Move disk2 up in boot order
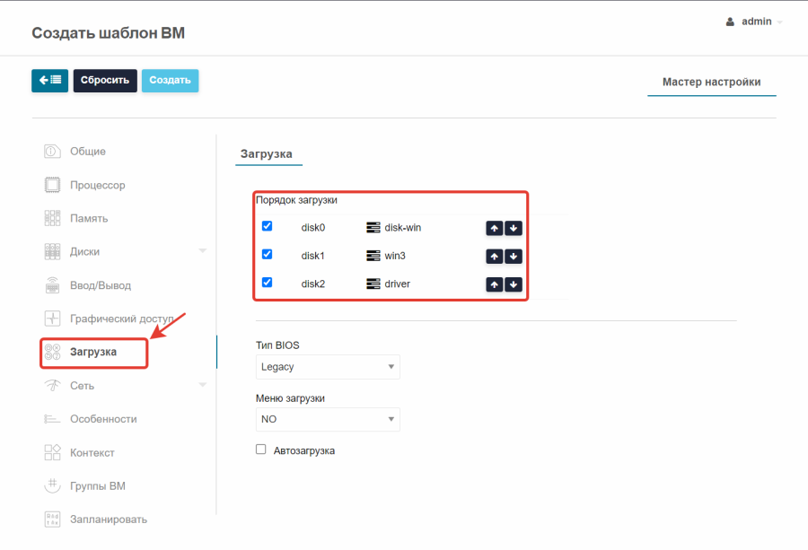The height and width of the screenshot is (550, 808). pyautogui.click(x=494, y=284)
